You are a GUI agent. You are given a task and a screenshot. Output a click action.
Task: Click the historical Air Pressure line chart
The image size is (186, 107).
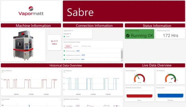[x=92, y=84]
